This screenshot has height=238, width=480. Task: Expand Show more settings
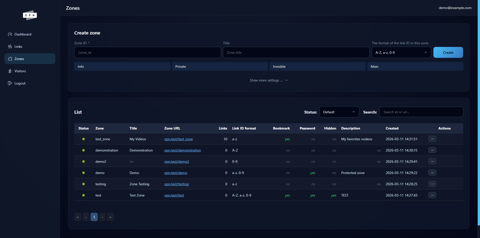tap(268, 80)
